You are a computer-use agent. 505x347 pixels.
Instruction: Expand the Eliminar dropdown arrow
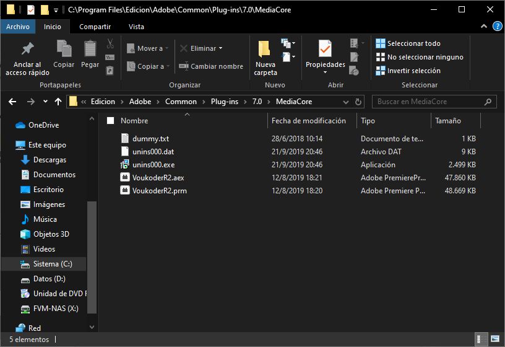pyautogui.click(x=220, y=48)
